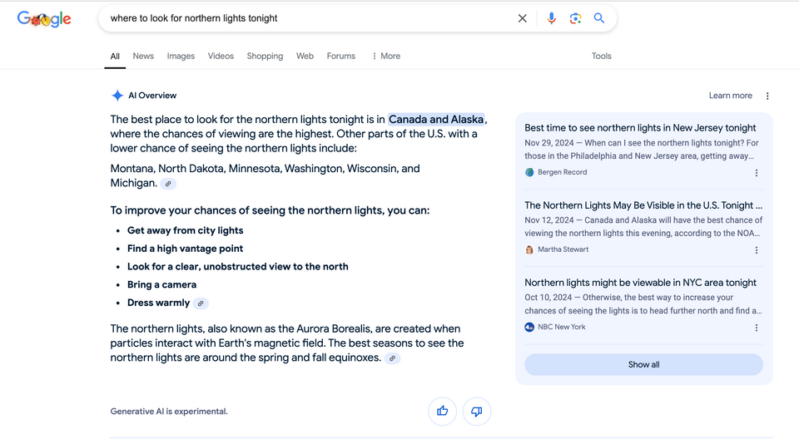Screen dimensions: 799x444
Task: Open the Learn more link
Action: point(730,96)
